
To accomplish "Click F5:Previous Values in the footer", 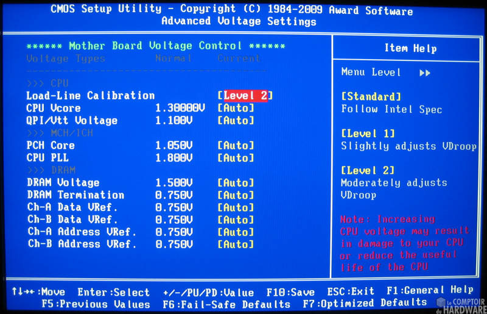I will click(x=96, y=304).
